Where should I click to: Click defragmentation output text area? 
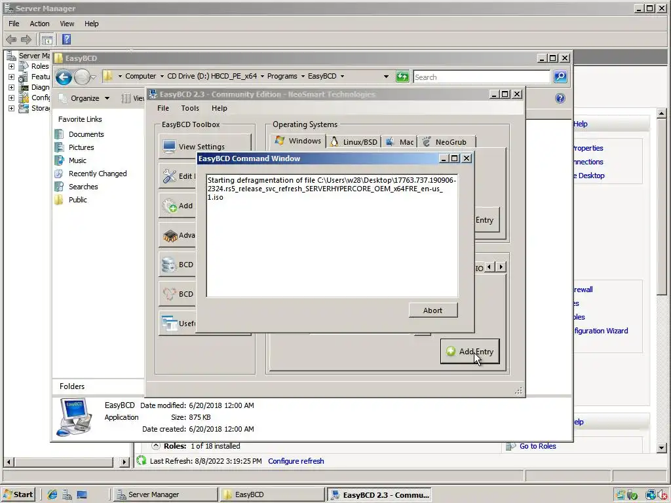tap(332, 236)
